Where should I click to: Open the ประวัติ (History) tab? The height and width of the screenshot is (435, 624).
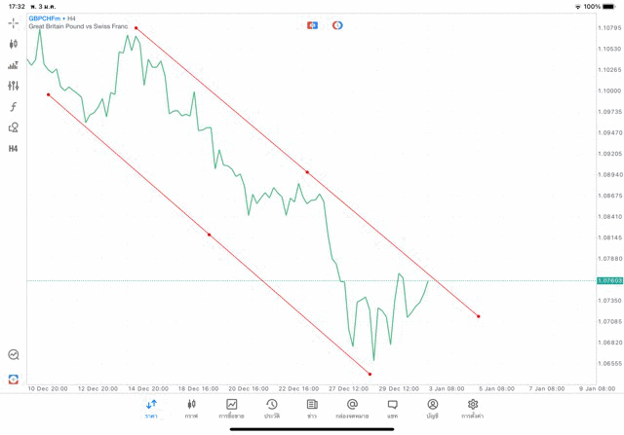tap(272, 408)
